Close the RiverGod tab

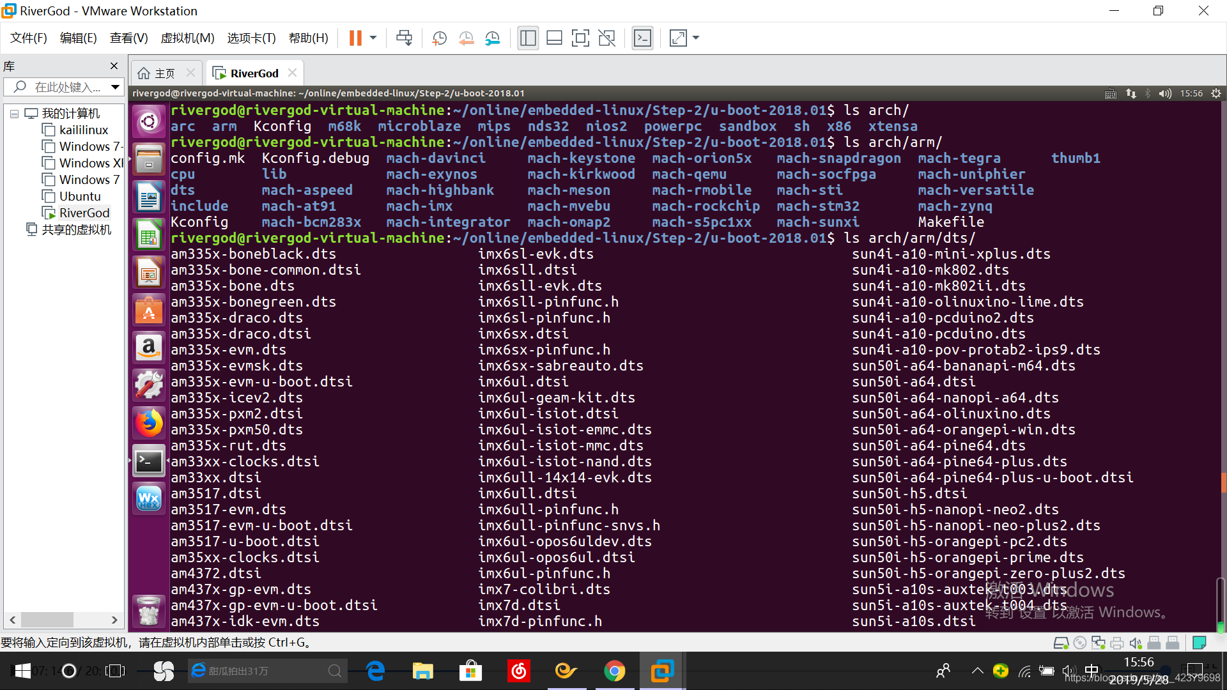tap(293, 73)
